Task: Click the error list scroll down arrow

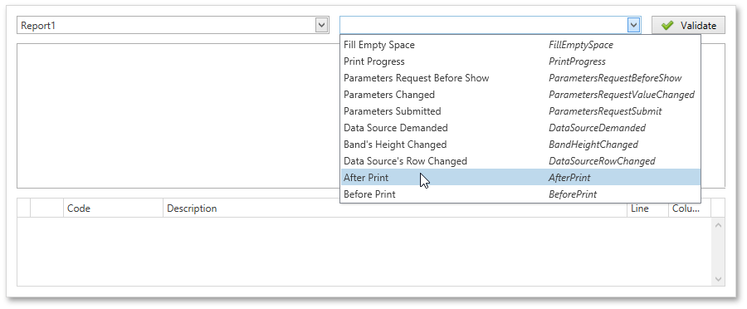Action: click(x=719, y=279)
